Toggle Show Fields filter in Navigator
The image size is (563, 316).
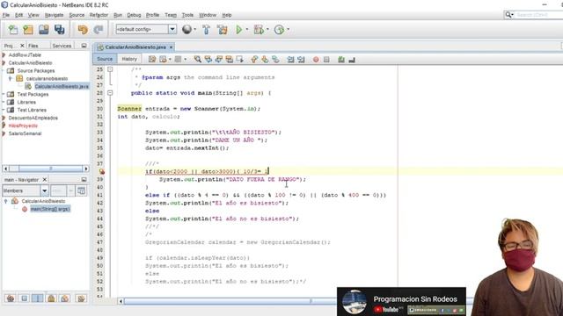(x=24, y=298)
